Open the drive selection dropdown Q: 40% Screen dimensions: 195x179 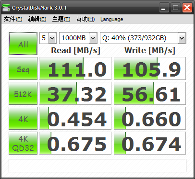pos(143,38)
